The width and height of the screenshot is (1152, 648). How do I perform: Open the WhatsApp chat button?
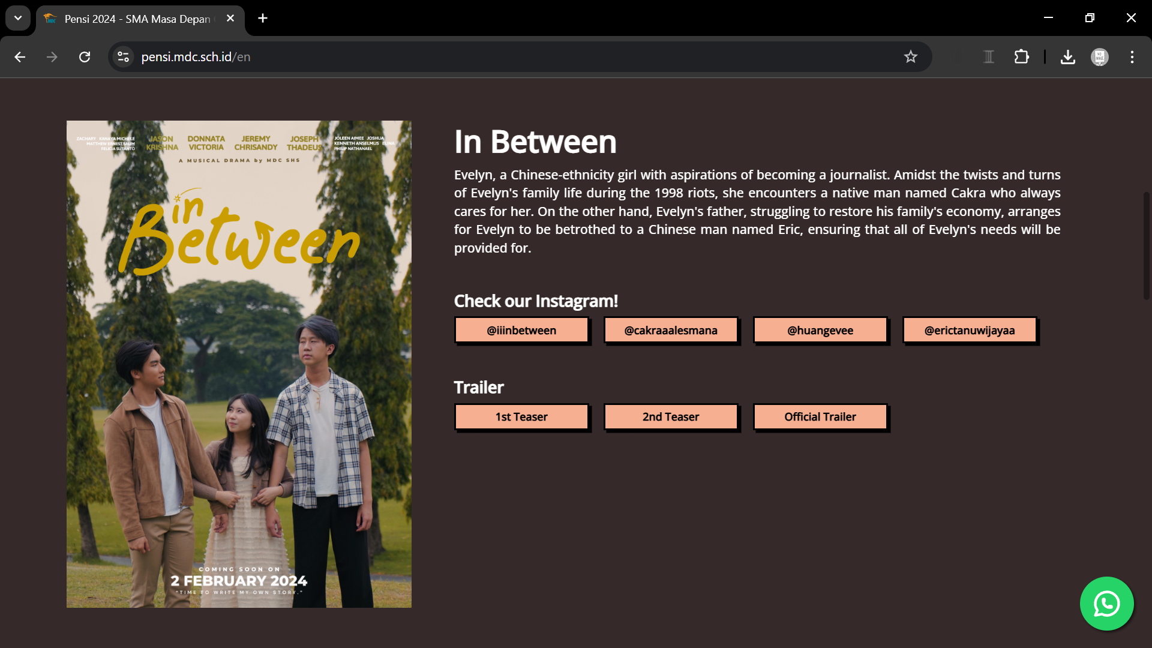pyautogui.click(x=1106, y=604)
